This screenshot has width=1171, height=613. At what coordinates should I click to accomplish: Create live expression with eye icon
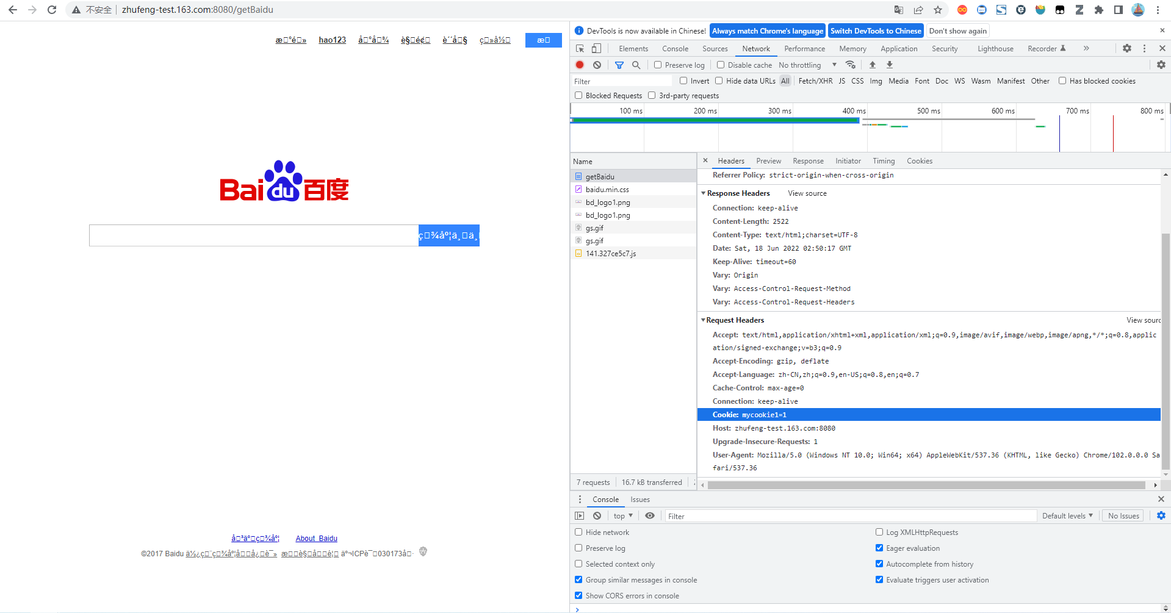(x=650, y=515)
